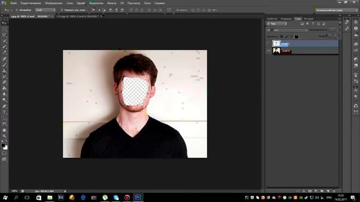
Task: Open the Редактирование menu
Action: (x=31, y=3)
